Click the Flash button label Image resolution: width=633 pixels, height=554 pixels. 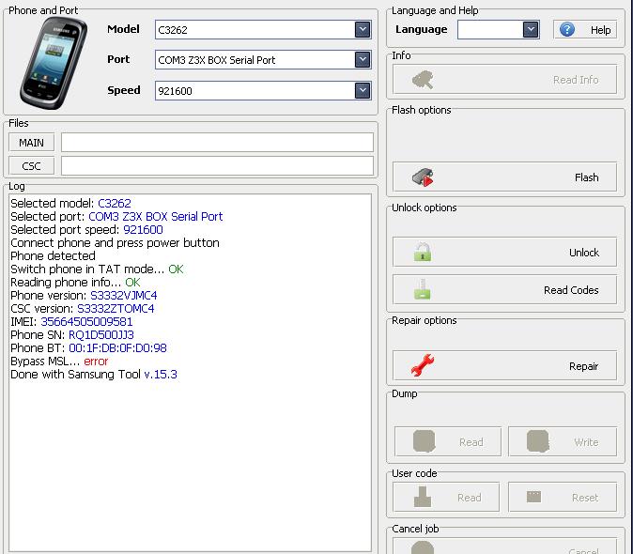pos(587,177)
